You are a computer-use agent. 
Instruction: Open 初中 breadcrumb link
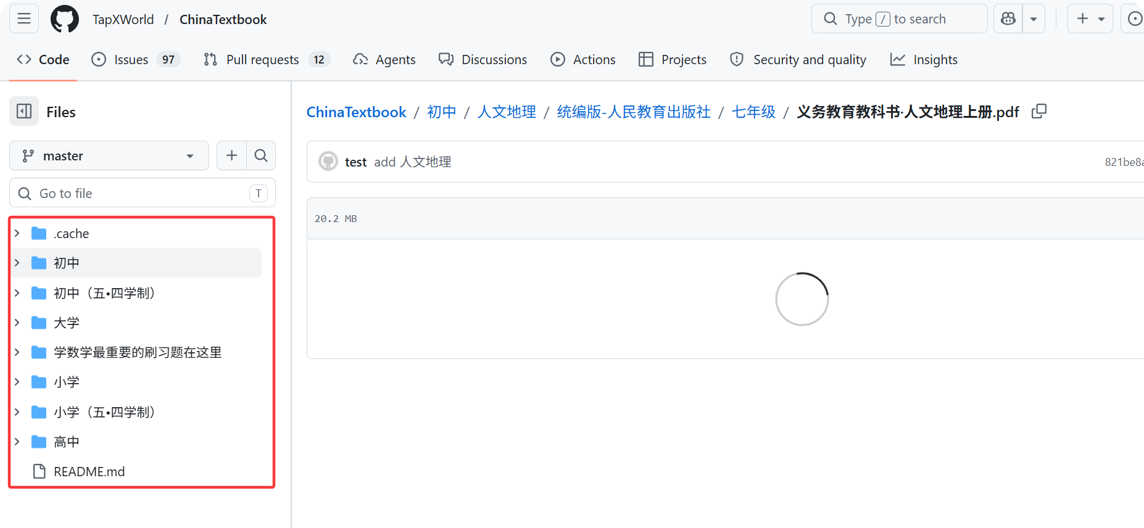[x=442, y=112]
